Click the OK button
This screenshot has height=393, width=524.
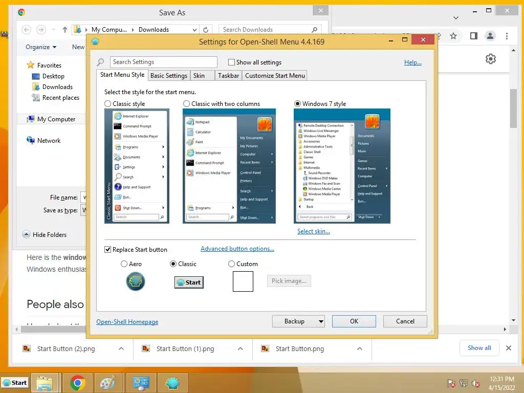(x=354, y=321)
